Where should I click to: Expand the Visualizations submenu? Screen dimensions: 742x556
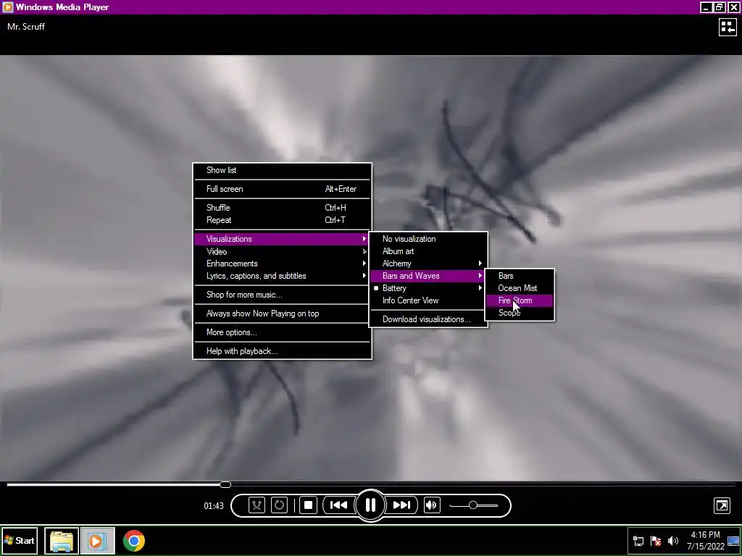[x=282, y=239]
